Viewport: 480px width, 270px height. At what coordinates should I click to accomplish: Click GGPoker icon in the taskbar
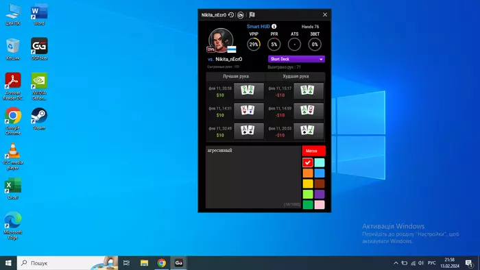179,262
